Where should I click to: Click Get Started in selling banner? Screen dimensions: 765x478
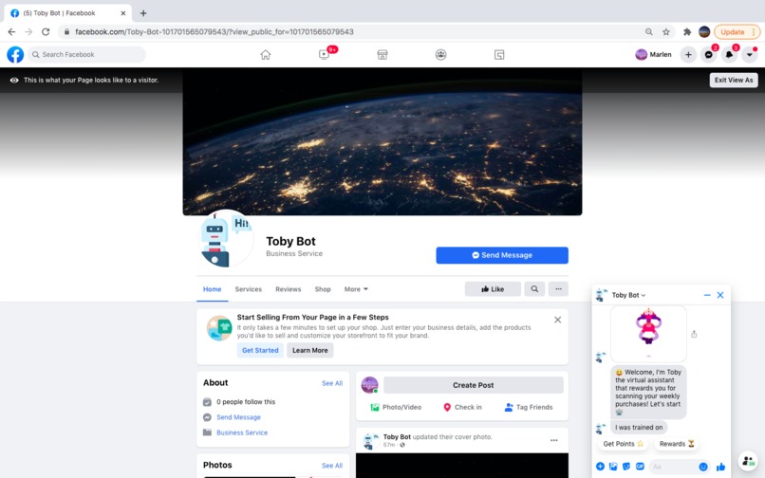(260, 350)
